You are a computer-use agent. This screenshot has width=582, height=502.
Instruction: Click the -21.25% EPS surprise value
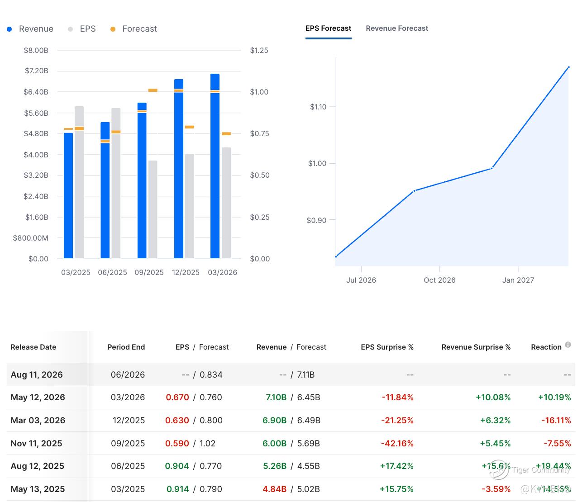coord(397,420)
